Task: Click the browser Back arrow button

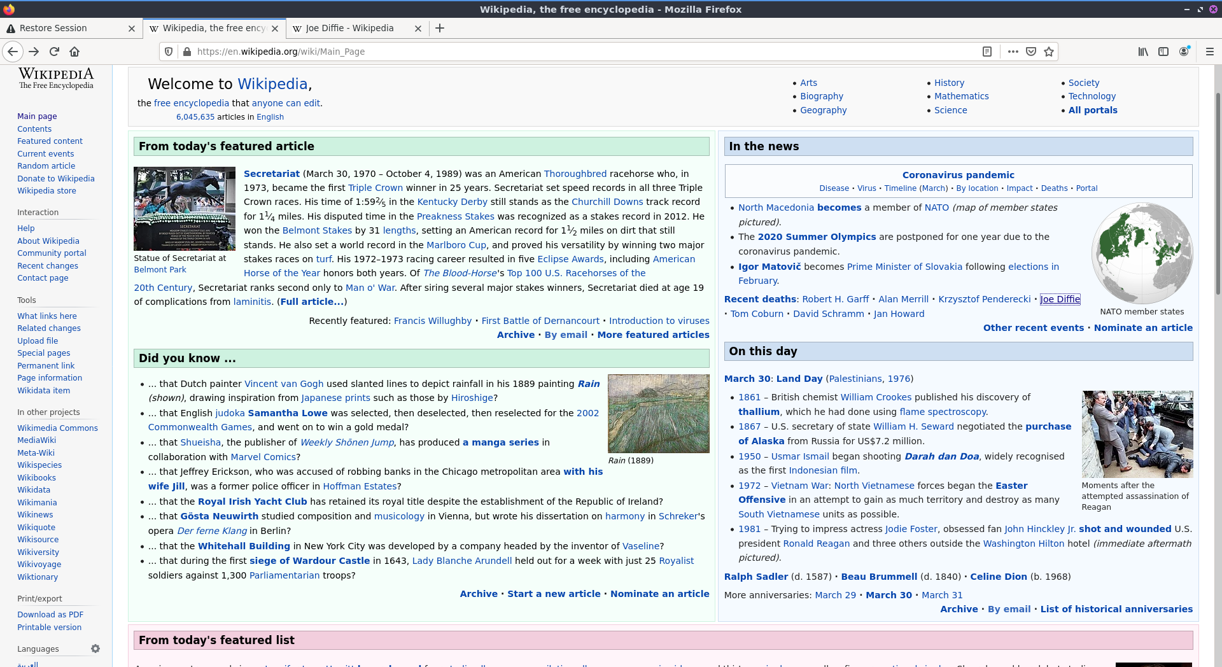Action: coord(13,52)
